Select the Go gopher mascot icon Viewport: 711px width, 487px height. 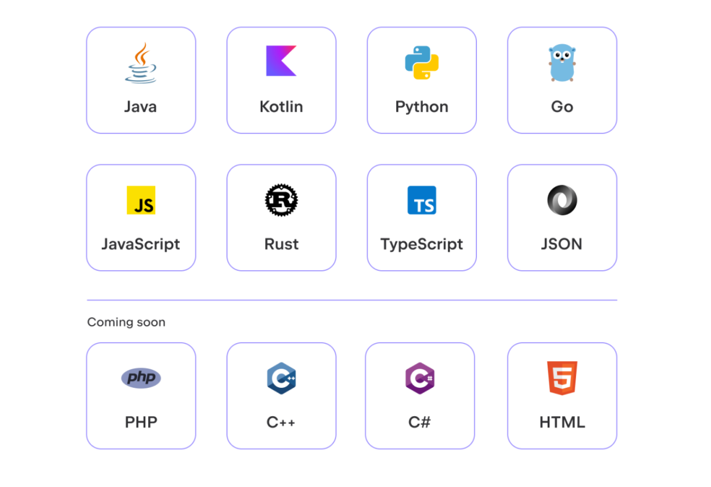[562, 62]
